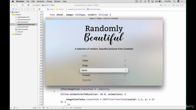The width and height of the screenshot is (196, 110).
Task: Toggle breakpoints activation in debug bar
Action: click(43, 108)
